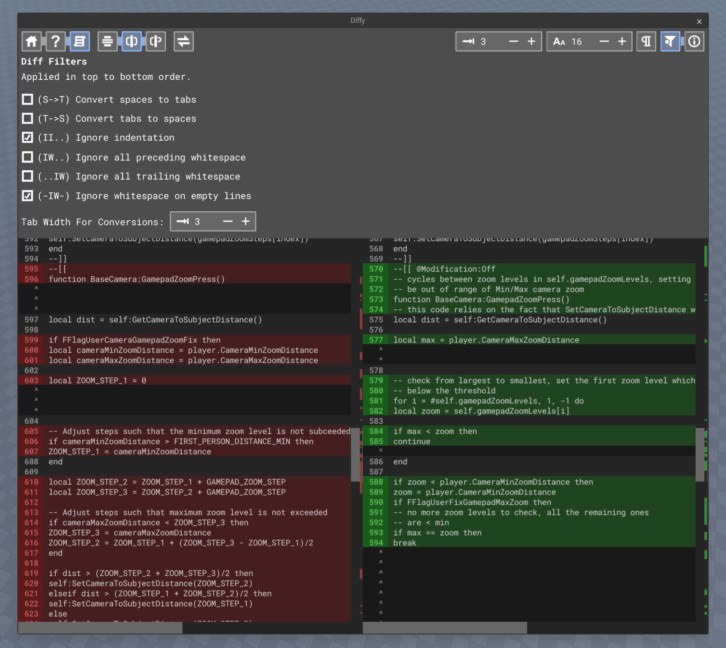Decrease font size with minus button
726x648 pixels.
pos(604,41)
